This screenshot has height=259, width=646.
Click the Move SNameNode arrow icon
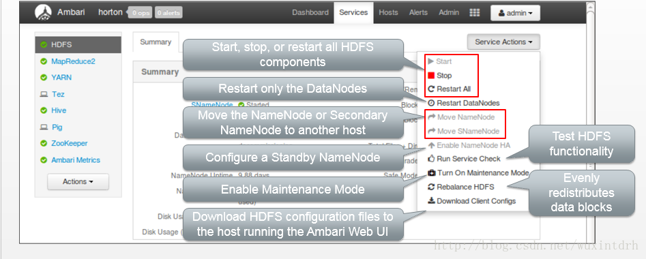coord(432,131)
